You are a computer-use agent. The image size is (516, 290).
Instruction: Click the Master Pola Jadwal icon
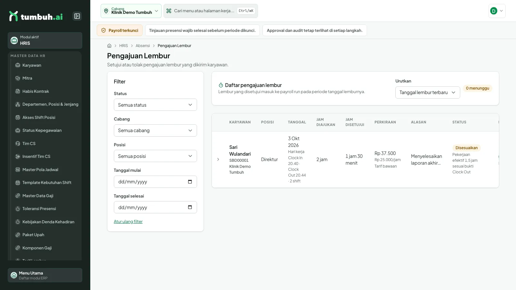pos(18,169)
